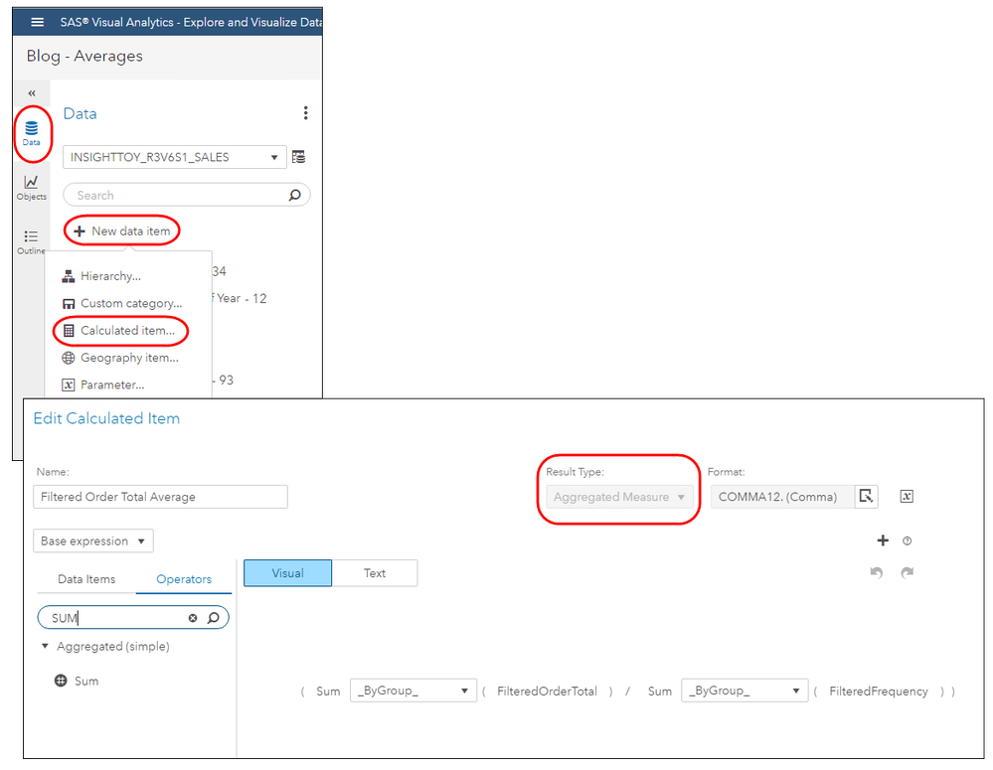Select the Sum operator label in list
This screenshot has height=770, width=993.
pos(86,682)
